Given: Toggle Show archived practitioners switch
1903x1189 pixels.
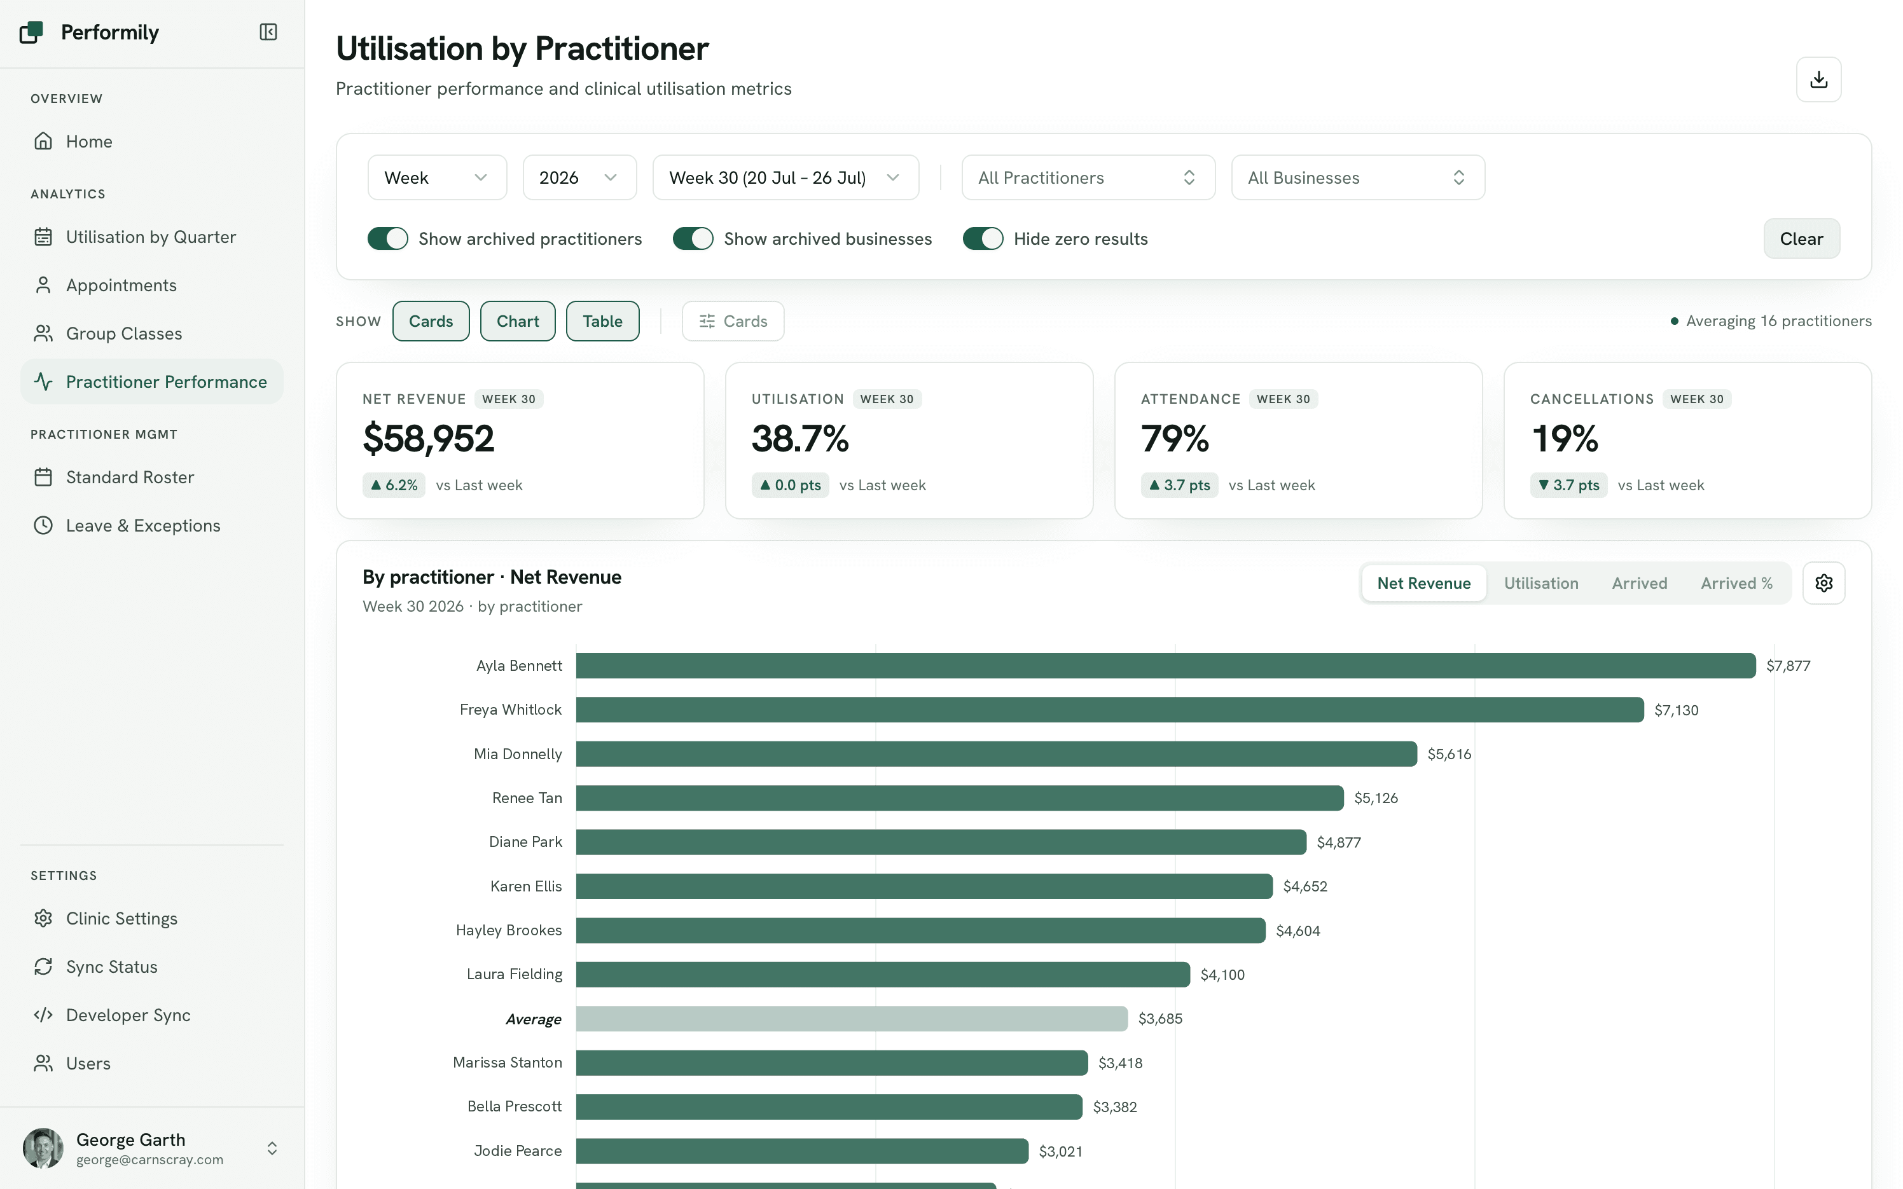Looking at the screenshot, I should (x=388, y=238).
